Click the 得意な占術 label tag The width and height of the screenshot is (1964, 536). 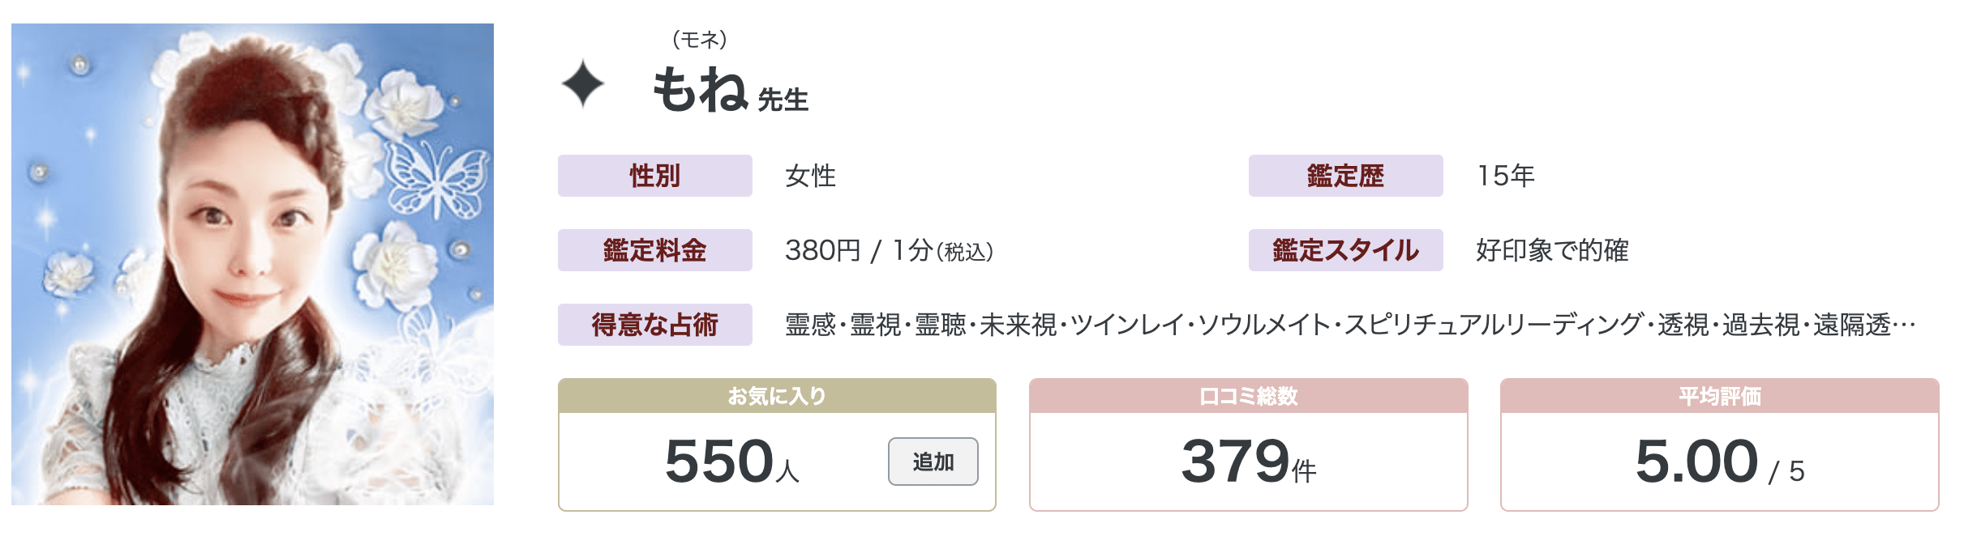pyautogui.click(x=654, y=325)
